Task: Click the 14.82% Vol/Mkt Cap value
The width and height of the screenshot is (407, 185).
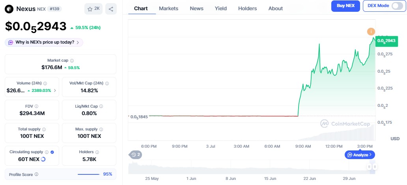Action: (89, 91)
